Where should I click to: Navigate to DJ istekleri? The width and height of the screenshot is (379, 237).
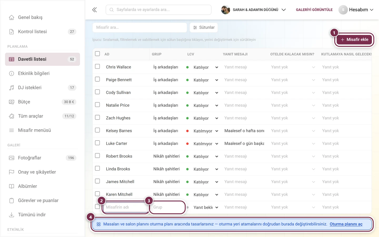42,88
